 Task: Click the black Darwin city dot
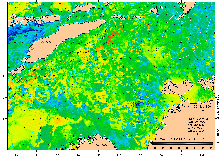pos(178,107)
